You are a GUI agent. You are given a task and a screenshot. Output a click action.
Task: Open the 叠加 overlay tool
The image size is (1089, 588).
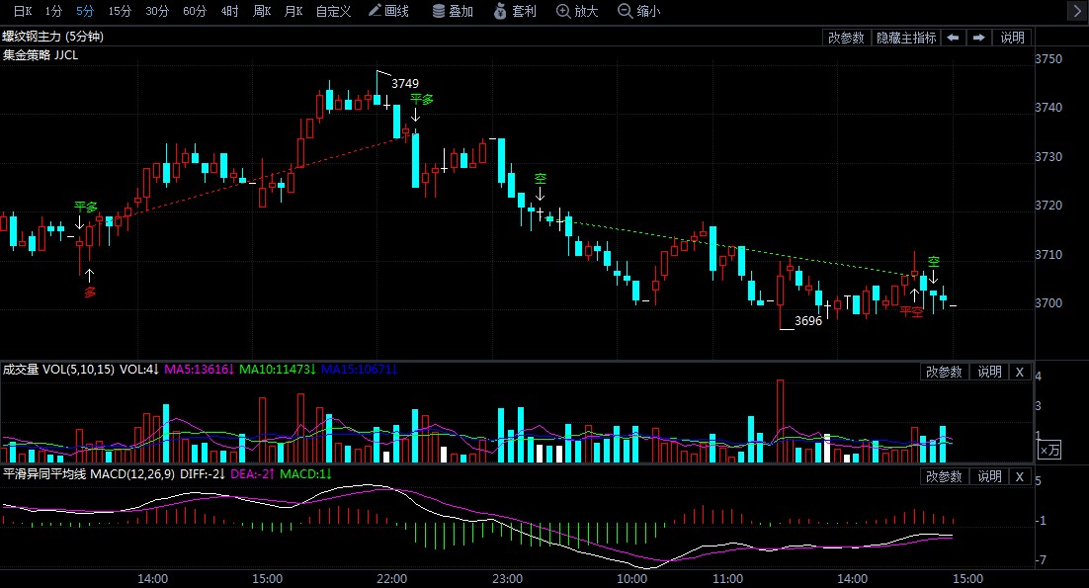[x=453, y=12]
